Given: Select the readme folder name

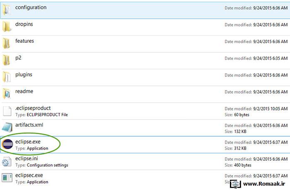Looking at the screenshot, I should 24,91.
